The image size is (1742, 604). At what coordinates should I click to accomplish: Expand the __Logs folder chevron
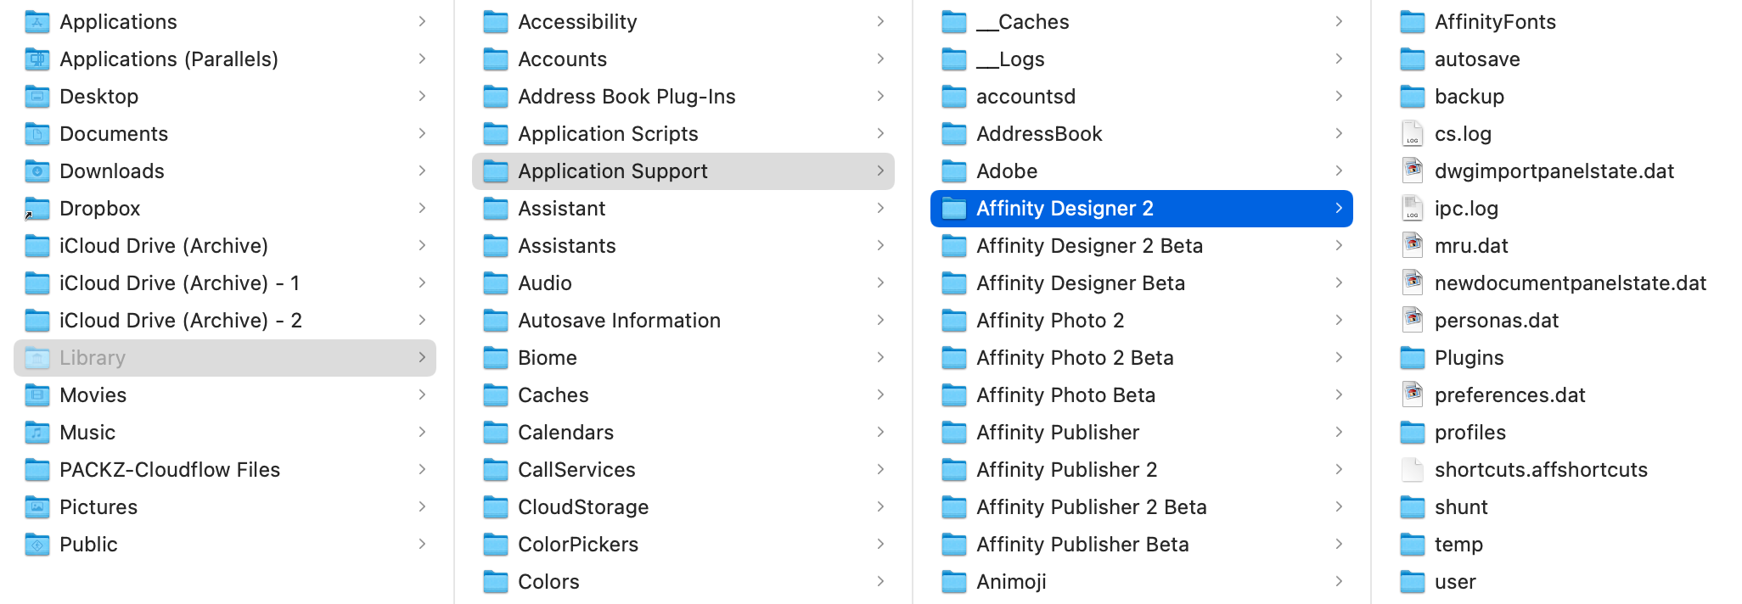tap(1339, 59)
